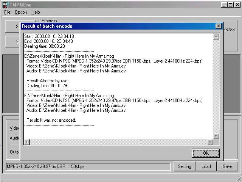Click the scroll left arrow in results log
Screen dimensions: 242x182
coord(27,142)
